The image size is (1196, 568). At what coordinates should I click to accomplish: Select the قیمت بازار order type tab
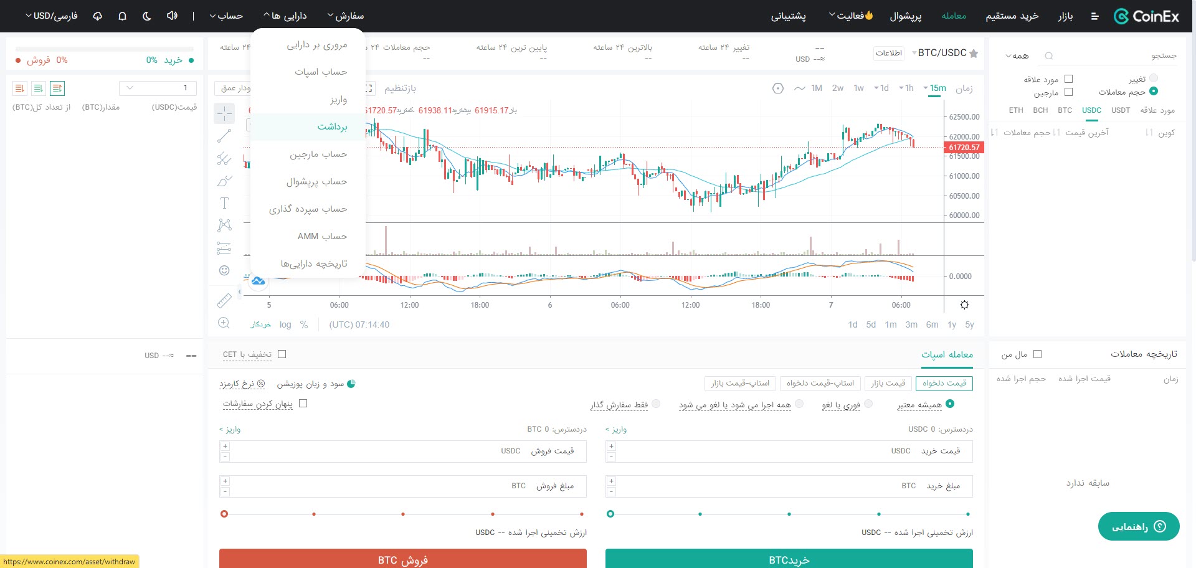coord(888,383)
